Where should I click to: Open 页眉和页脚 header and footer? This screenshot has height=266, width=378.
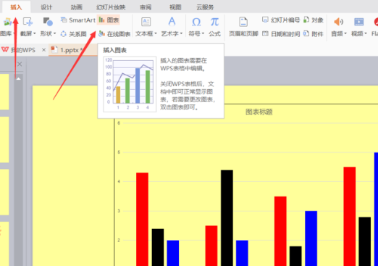click(x=243, y=27)
